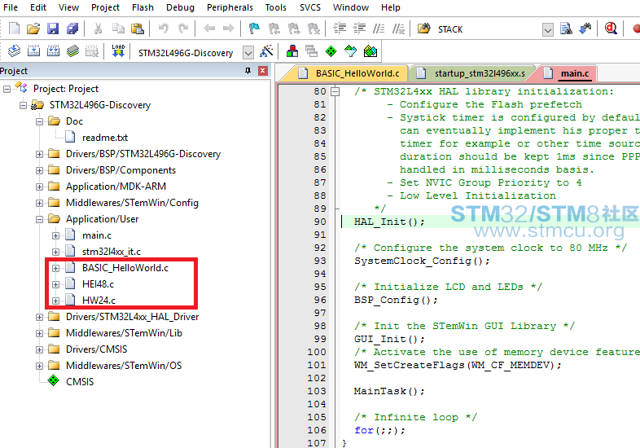
Task: Redo edit arrow
Action: 183,29
